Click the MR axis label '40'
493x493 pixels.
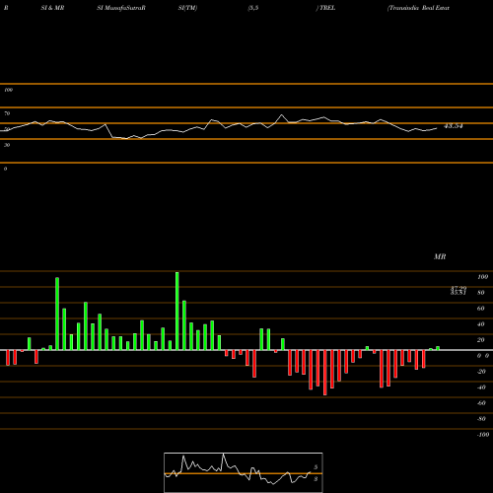point(481,324)
